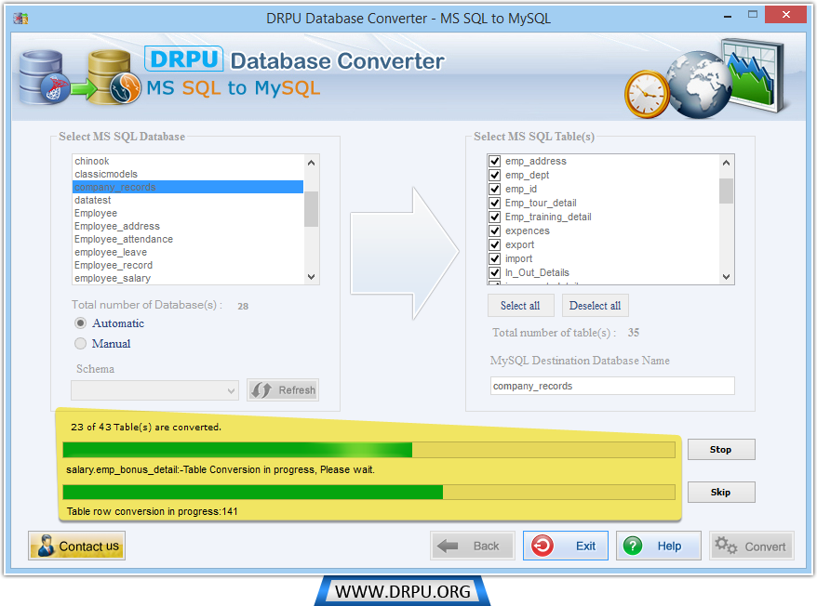The width and height of the screenshot is (817, 606).
Task: Uncheck the expences table
Action: point(494,231)
